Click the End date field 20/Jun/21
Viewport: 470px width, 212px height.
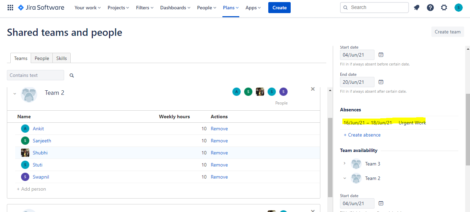point(357,82)
